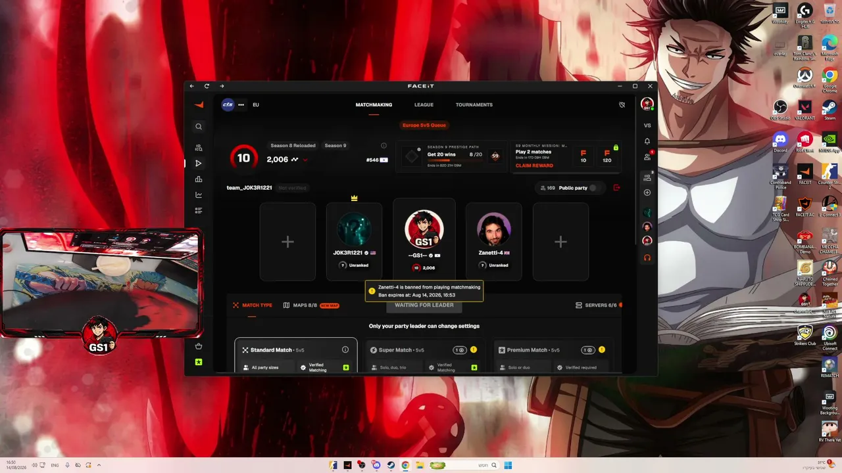Open friends icon with red badge
Viewport: 842px width, 473px height.
click(647, 156)
